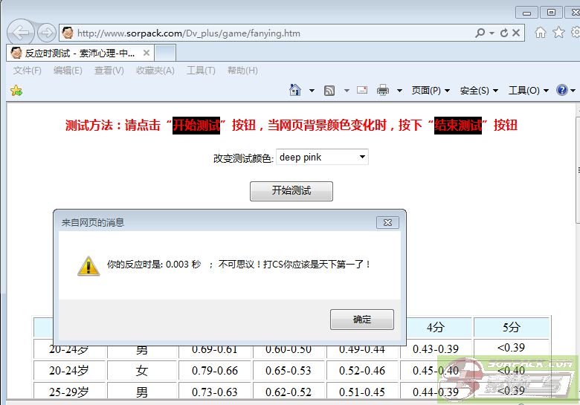
Task: Expand the 工具(O) command bar dropdown
Action: pos(528,91)
